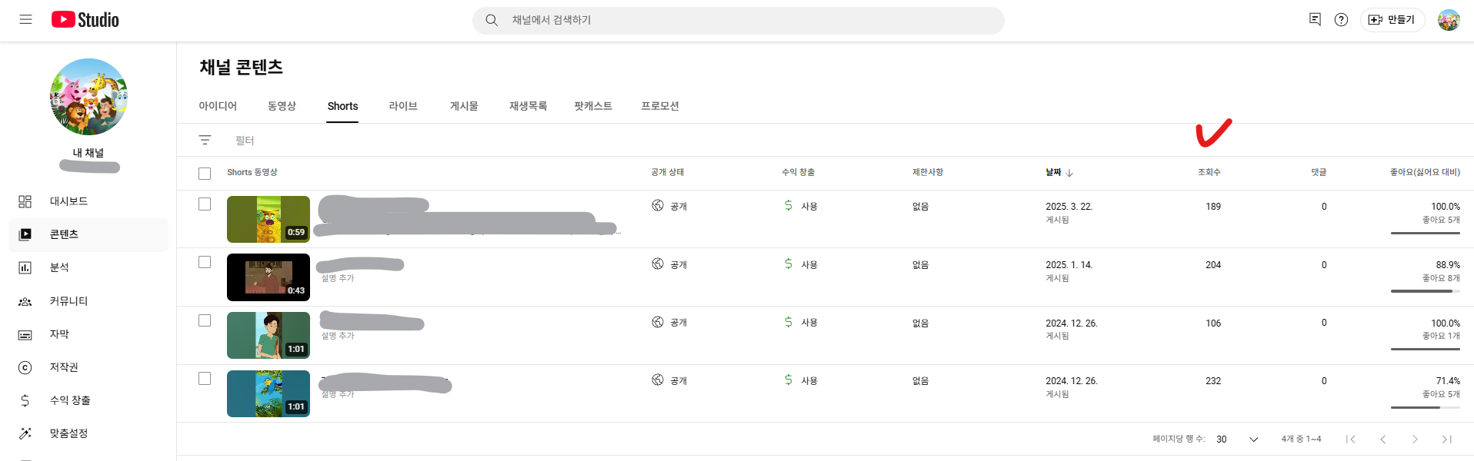Click the like ratio bar showing 88.9%
The width and height of the screenshot is (1474, 461).
(x=1425, y=291)
